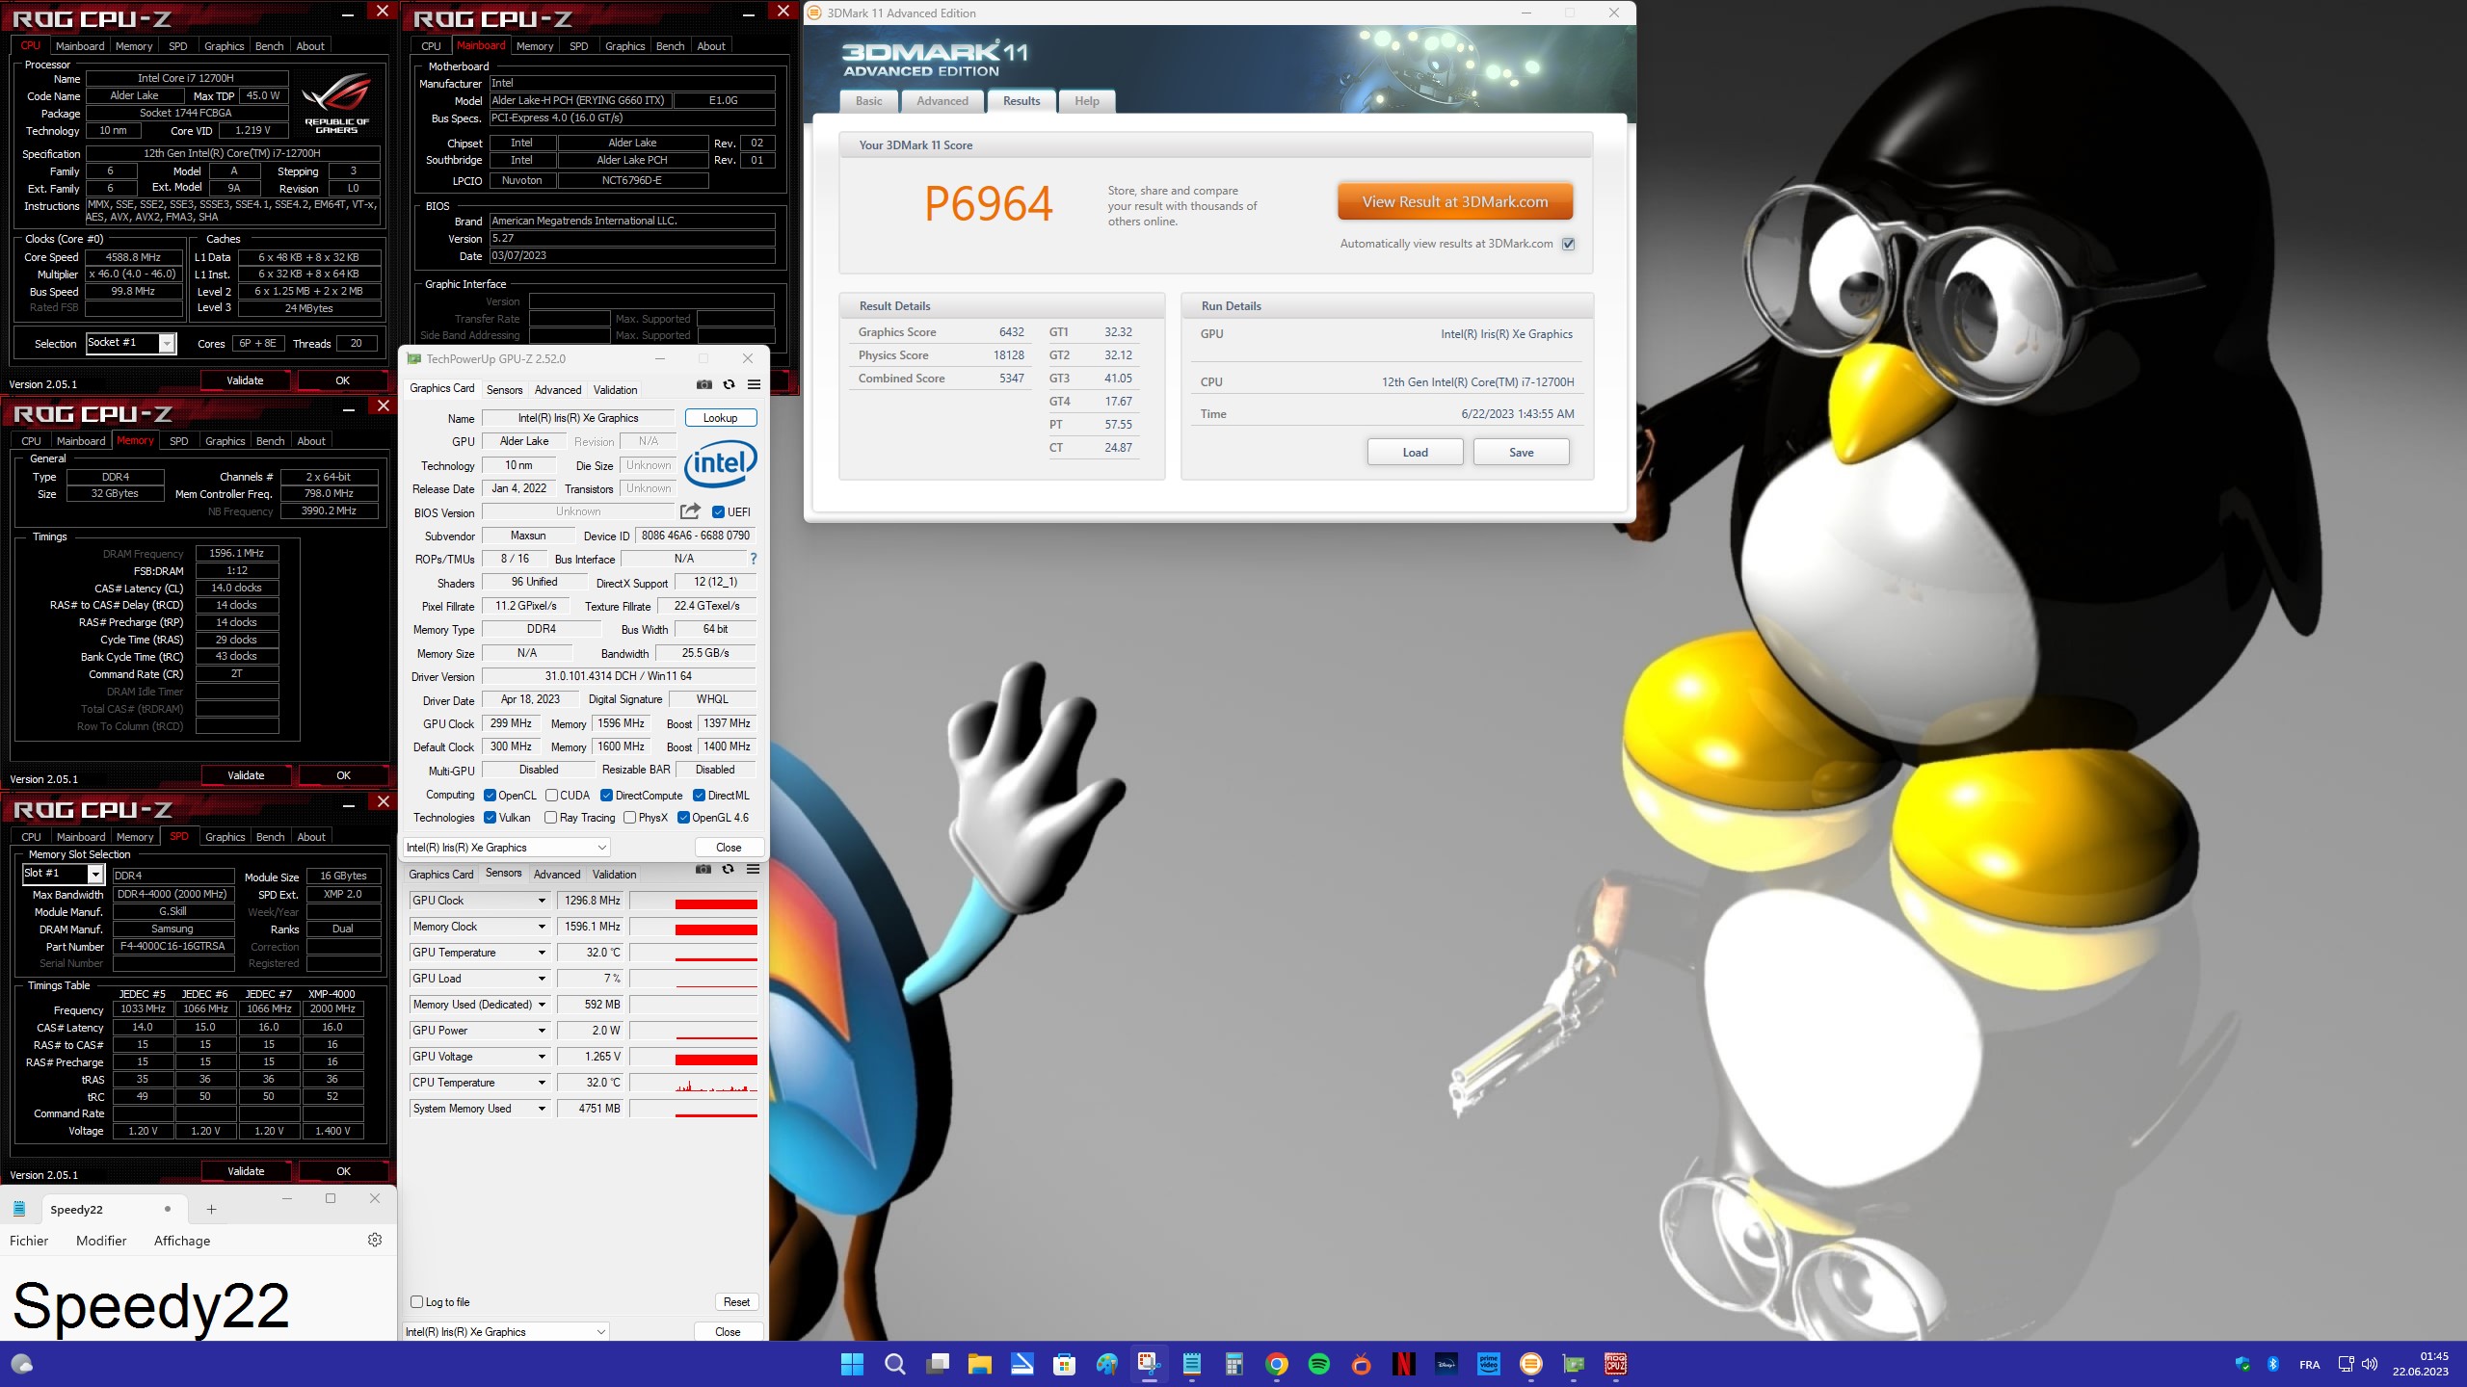
Task: Expand System Memory Used sensor dropdown
Action: (542, 1108)
